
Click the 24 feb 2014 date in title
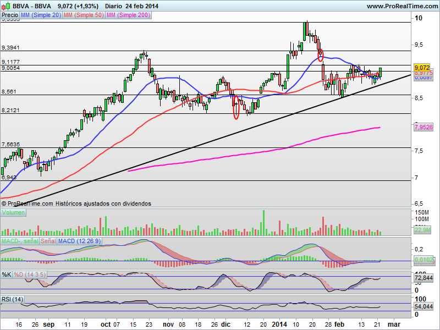pos(142,6)
